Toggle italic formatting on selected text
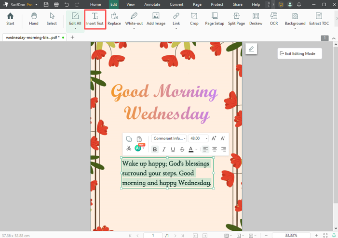This screenshot has height=238, width=338. pyautogui.click(x=164, y=150)
